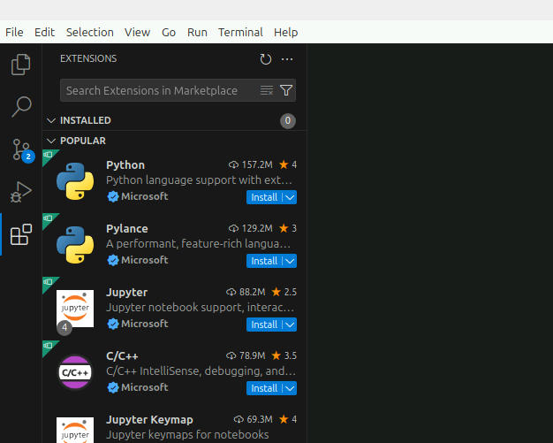The height and width of the screenshot is (443, 553).
Task: Install the Jupyter extension
Action: 263,325
